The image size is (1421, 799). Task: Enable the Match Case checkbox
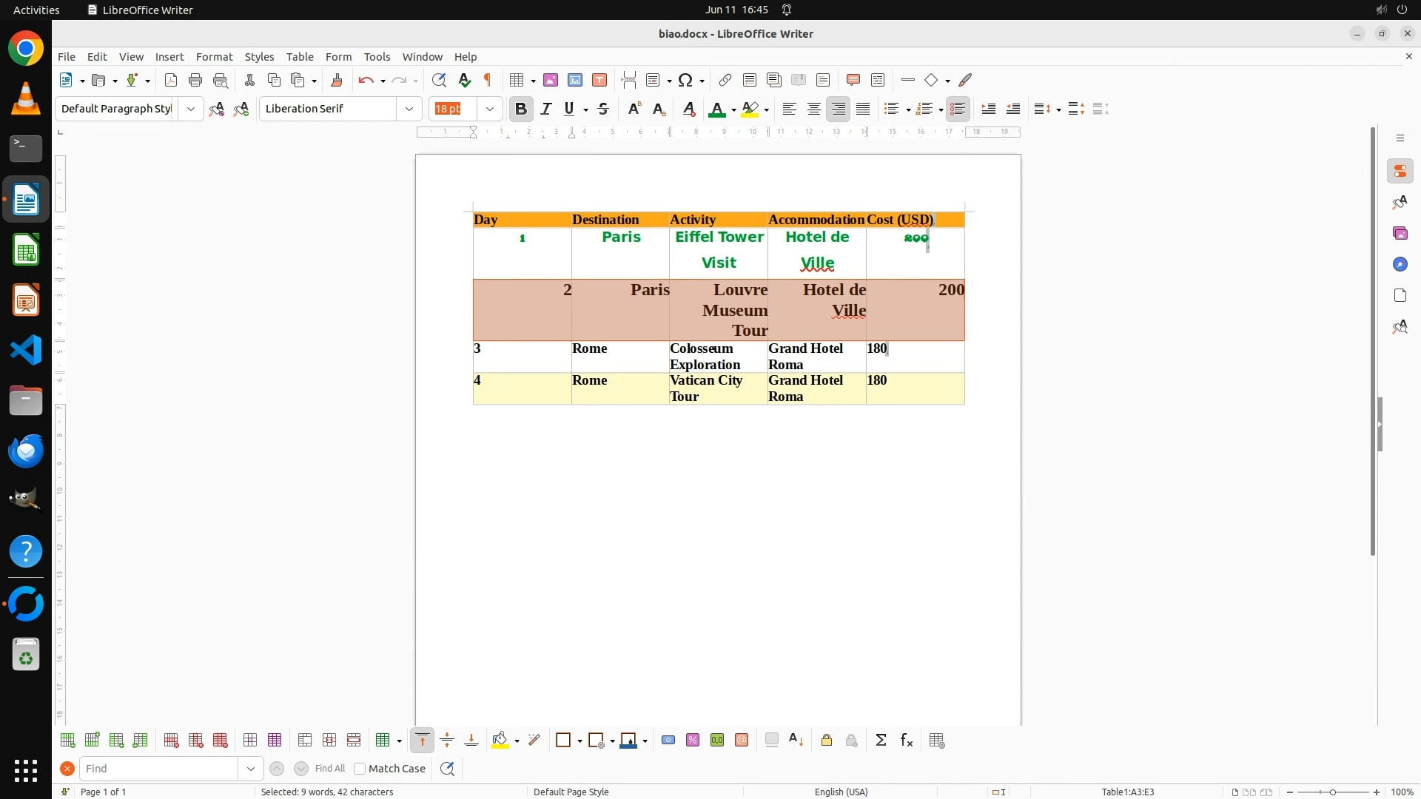click(360, 769)
